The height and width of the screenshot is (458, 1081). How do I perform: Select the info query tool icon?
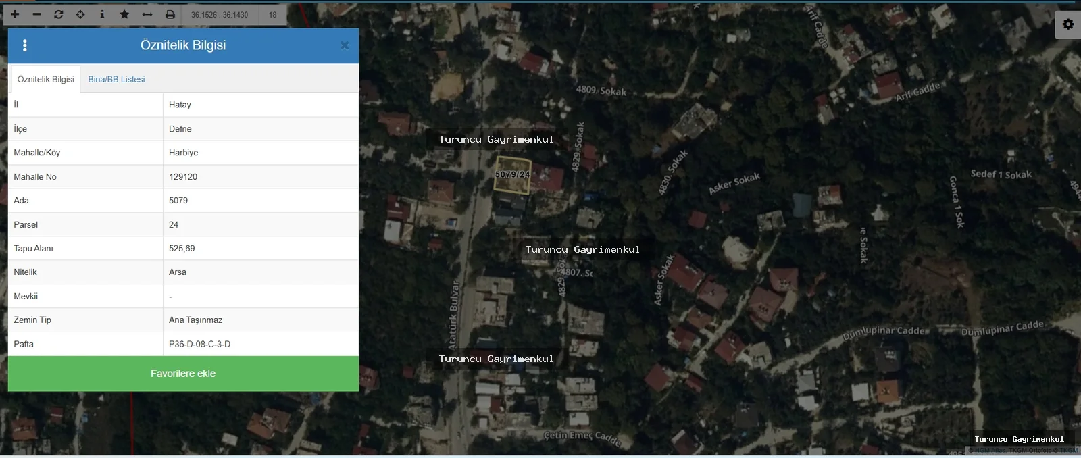pos(102,14)
